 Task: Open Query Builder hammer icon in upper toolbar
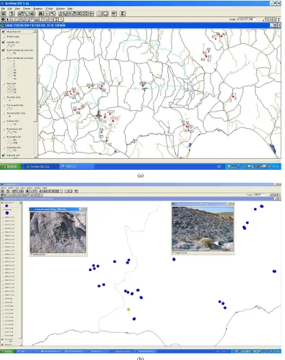[x=53, y=14]
